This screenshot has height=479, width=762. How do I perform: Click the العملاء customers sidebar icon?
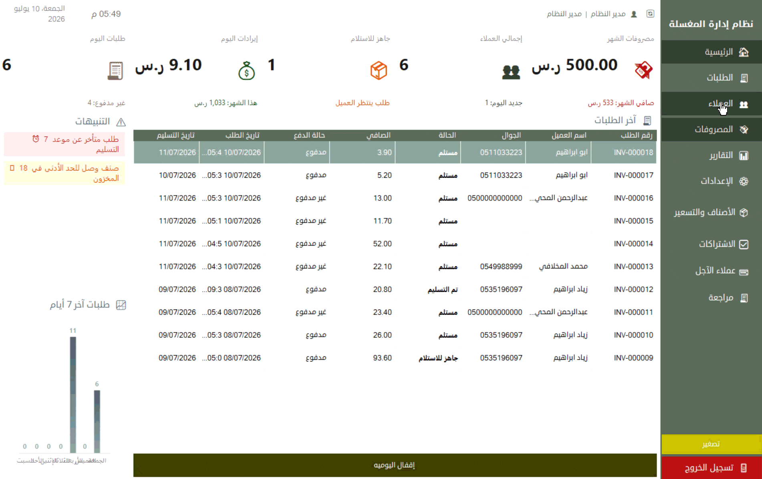(x=744, y=105)
